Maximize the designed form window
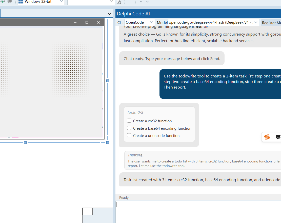 [x=87, y=22]
